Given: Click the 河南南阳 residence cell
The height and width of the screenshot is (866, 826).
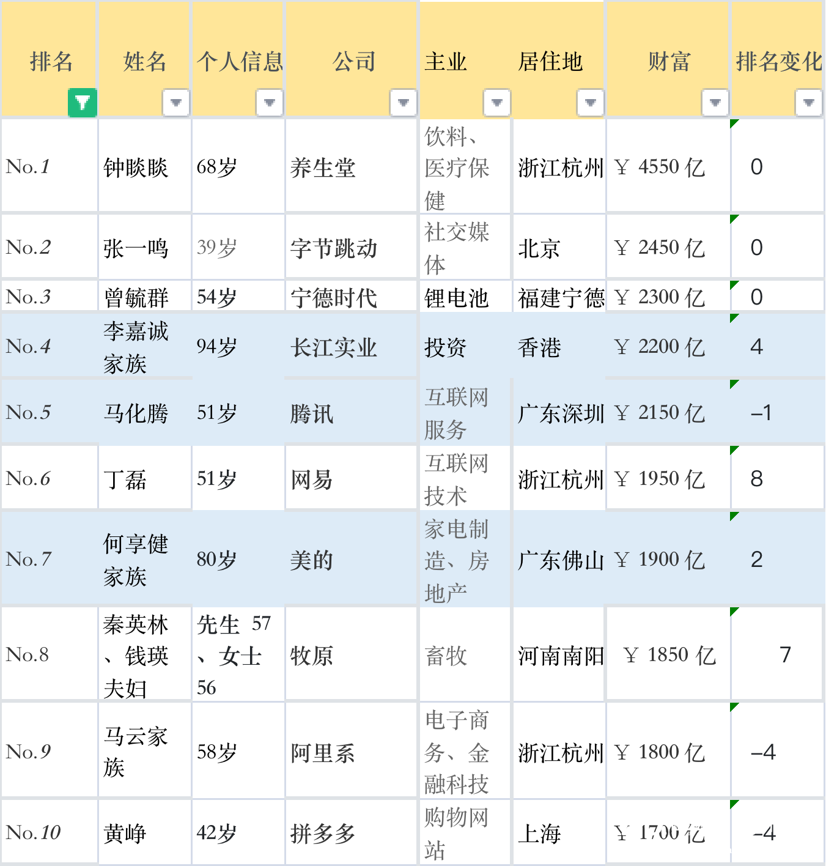Looking at the screenshot, I should [559, 654].
